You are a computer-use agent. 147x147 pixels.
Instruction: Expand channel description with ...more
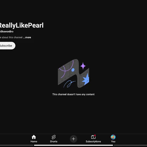[x=27, y=37]
